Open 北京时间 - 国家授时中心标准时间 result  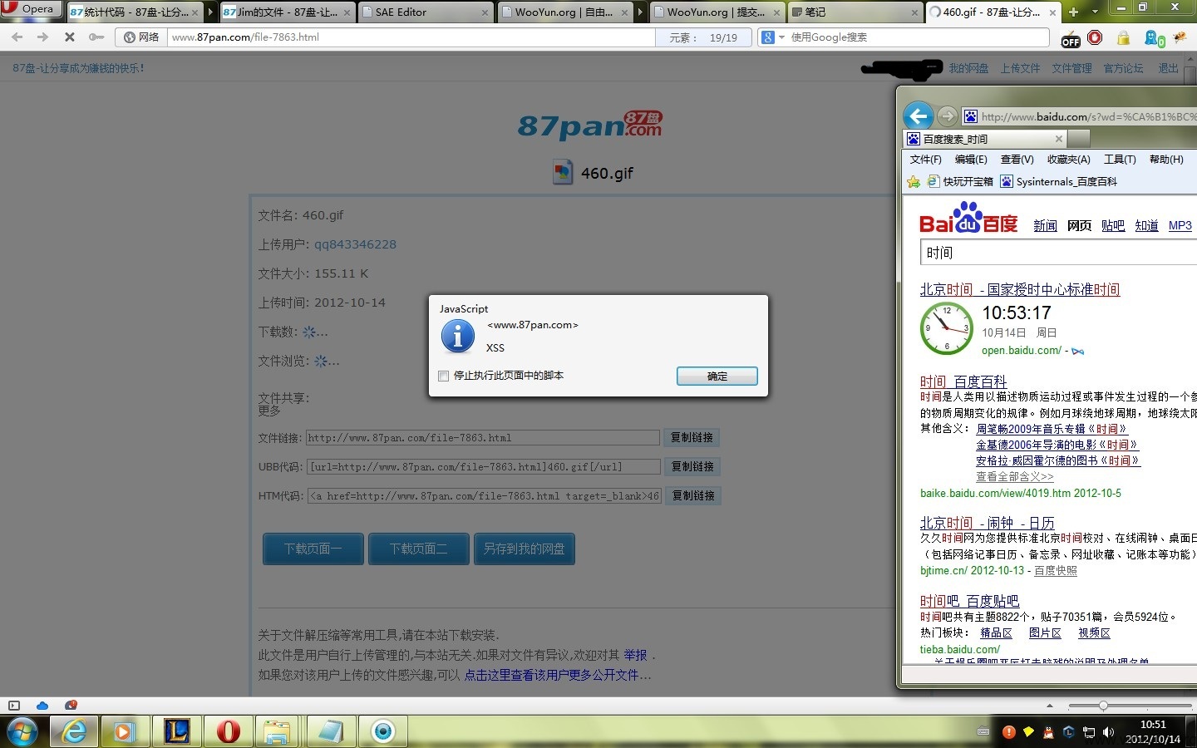pyautogui.click(x=1020, y=289)
